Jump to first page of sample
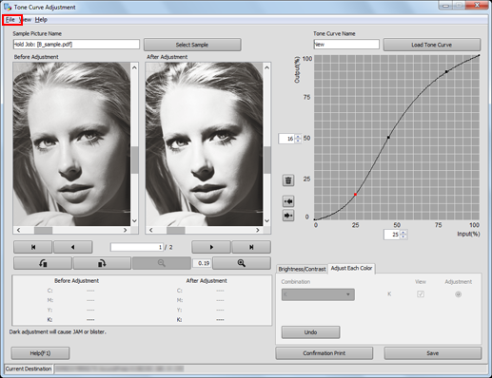Viewport: 492px width, 378px height. 33,247
